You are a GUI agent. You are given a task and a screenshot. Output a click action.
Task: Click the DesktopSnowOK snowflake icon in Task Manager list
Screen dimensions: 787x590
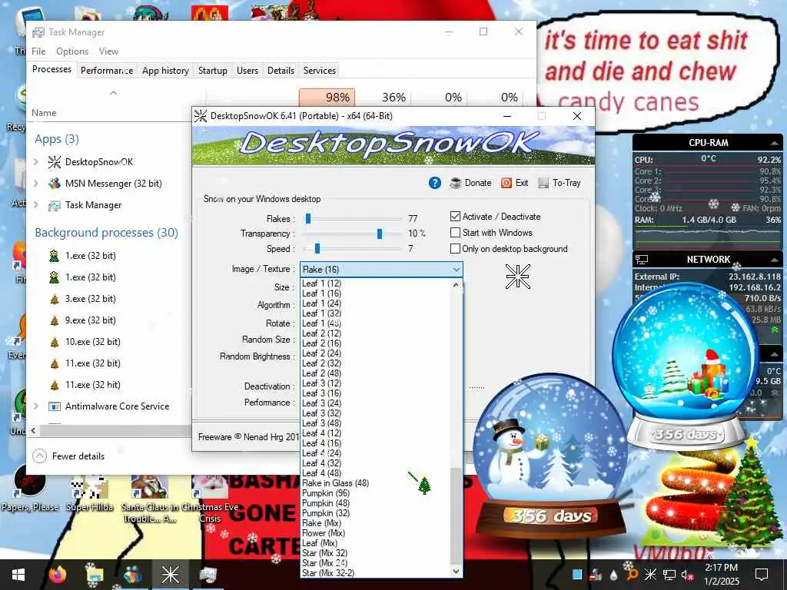(55, 162)
